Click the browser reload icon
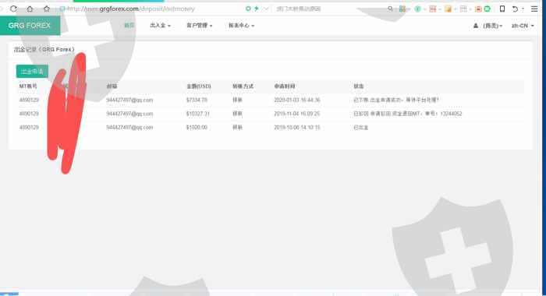 (13, 9)
